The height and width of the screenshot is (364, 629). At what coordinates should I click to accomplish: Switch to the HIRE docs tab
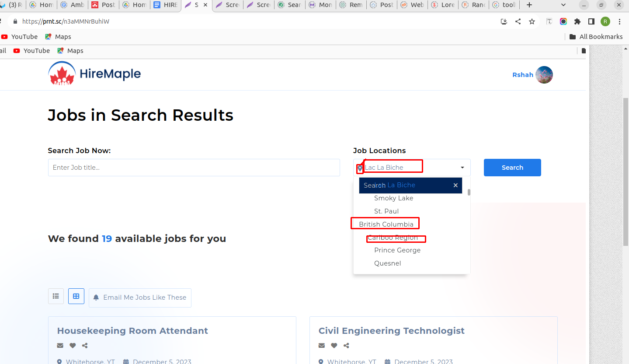point(165,5)
